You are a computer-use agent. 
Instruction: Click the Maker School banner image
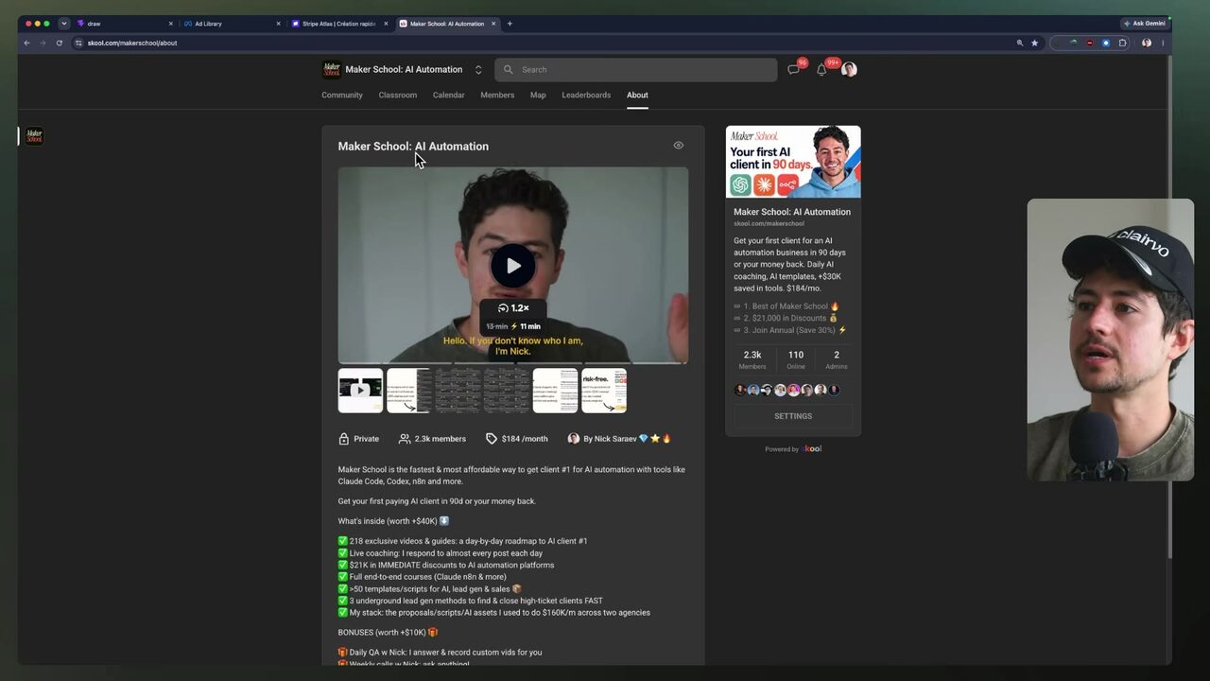(x=793, y=162)
